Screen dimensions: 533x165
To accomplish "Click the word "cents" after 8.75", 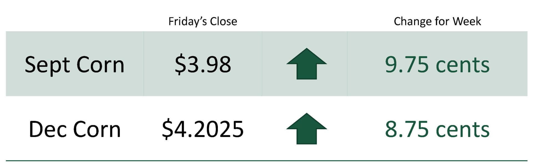I will [x=463, y=130].
